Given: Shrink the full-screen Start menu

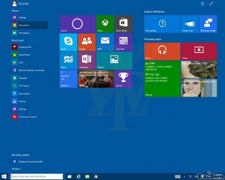Looking at the screenshot, I should pos(211,4).
